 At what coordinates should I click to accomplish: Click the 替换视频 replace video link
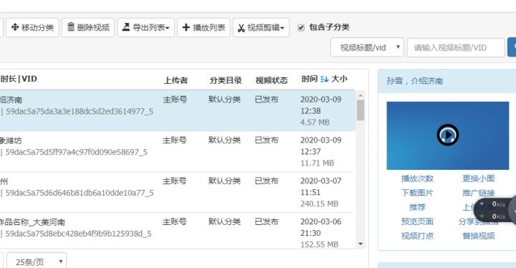click(x=479, y=236)
